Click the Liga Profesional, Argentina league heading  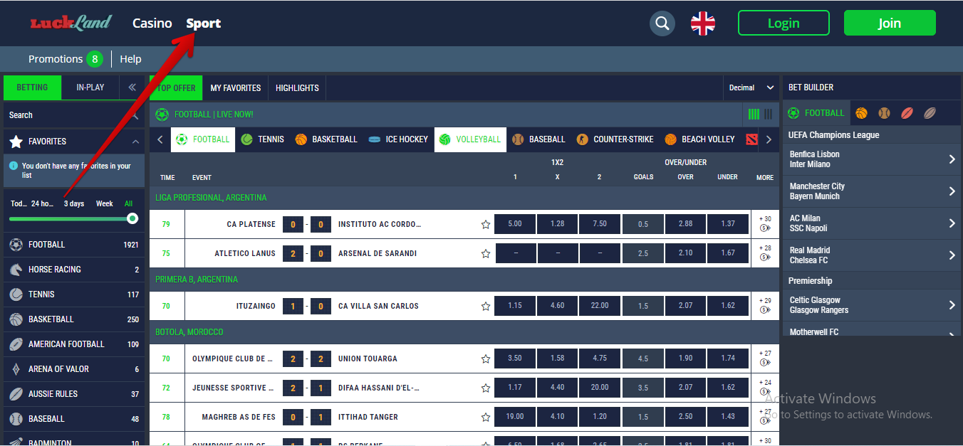click(211, 198)
